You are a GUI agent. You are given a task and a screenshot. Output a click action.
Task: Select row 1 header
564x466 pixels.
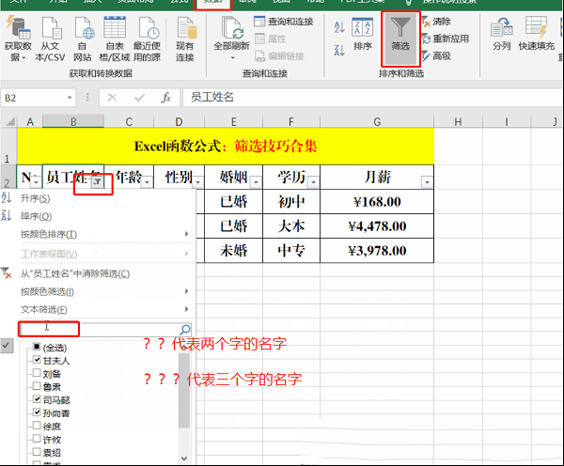point(8,147)
